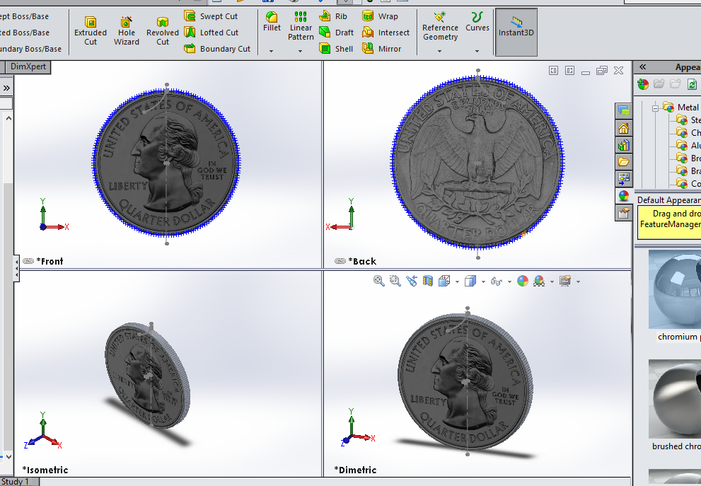Open the SolidWorks Forum task pane tab

(x=623, y=111)
